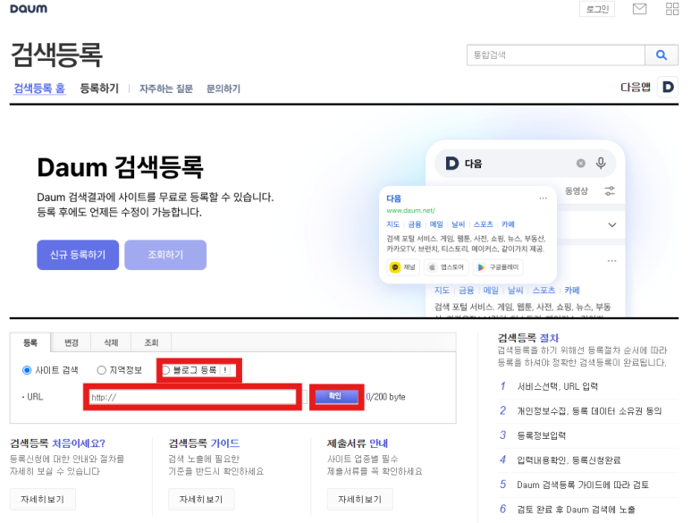Expand the chevron in the mock result panel
Screen dimensions: 691x523
[612, 225]
